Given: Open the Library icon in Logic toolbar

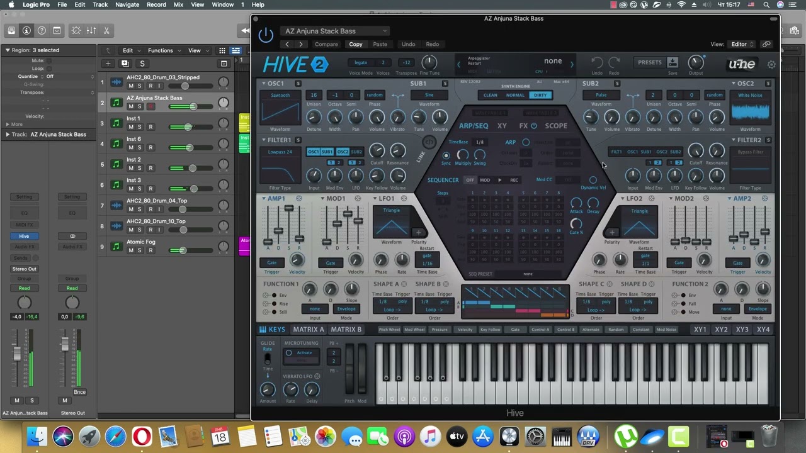Looking at the screenshot, I should tap(11, 30).
